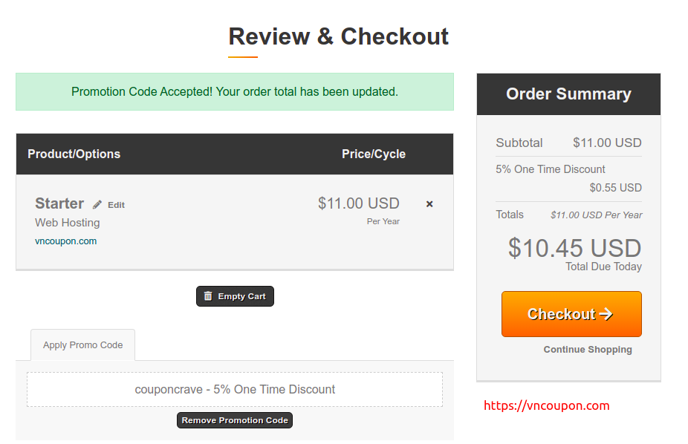
Task: Click the Order Summary panel header
Action: coord(568,94)
